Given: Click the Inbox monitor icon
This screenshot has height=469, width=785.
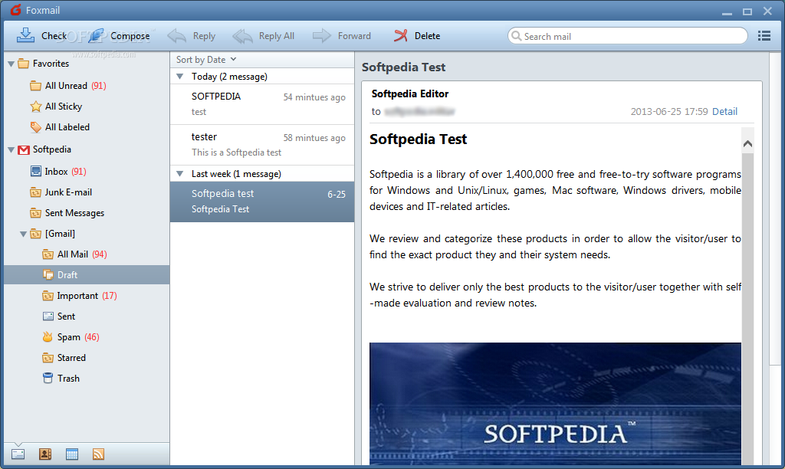Looking at the screenshot, I should point(35,171).
